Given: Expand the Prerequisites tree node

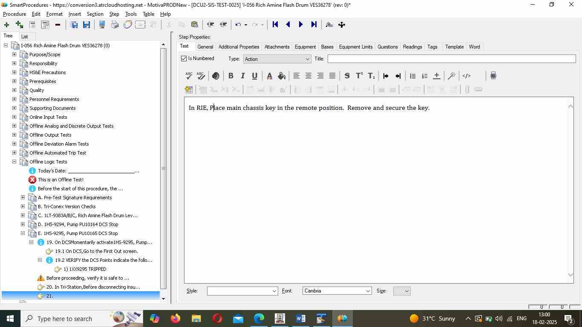Looking at the screenshot, I should (x=14, y=81).
